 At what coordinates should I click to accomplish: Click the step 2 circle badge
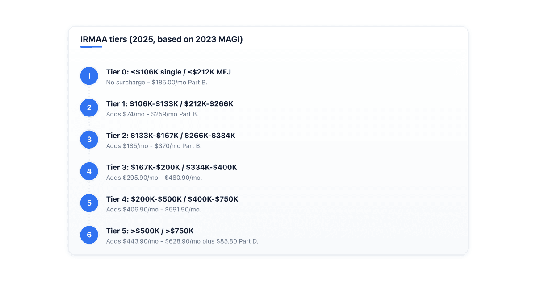[89, 107]
